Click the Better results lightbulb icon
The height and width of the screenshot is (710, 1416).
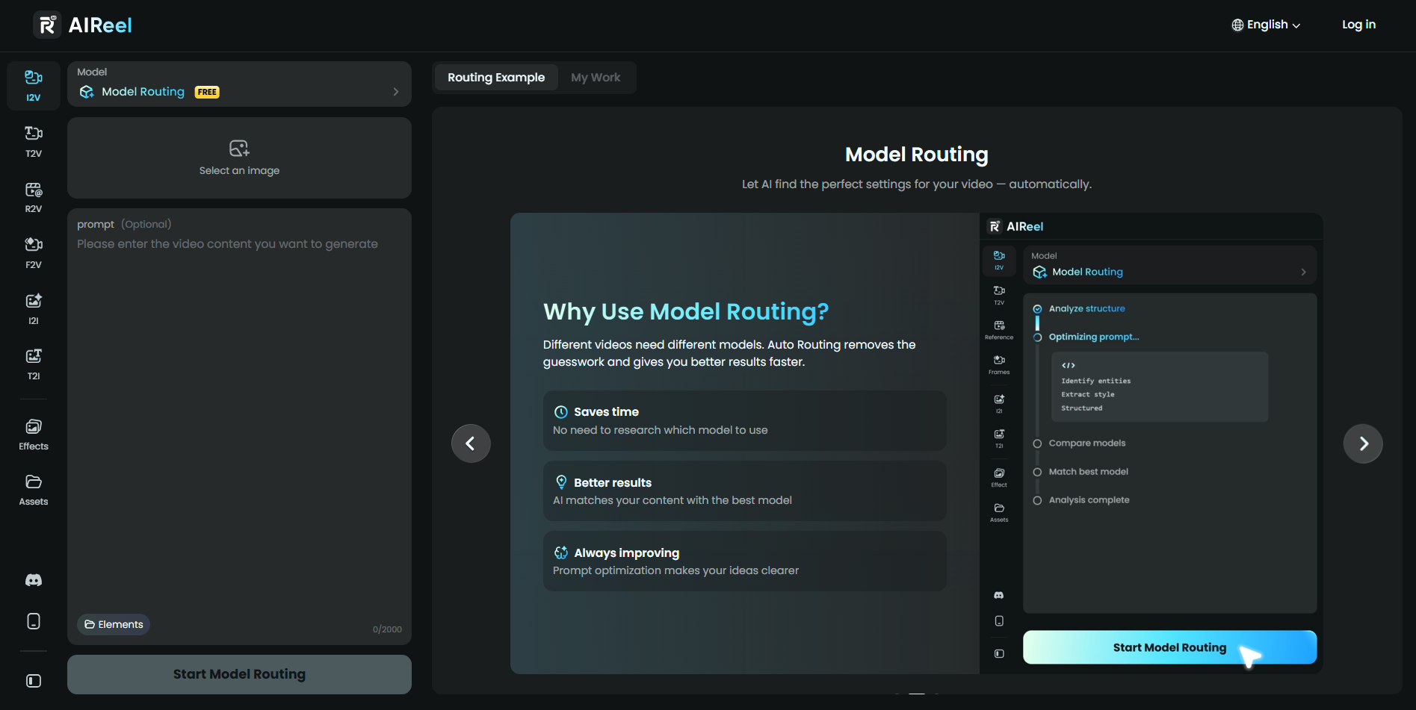pos(561,482)
